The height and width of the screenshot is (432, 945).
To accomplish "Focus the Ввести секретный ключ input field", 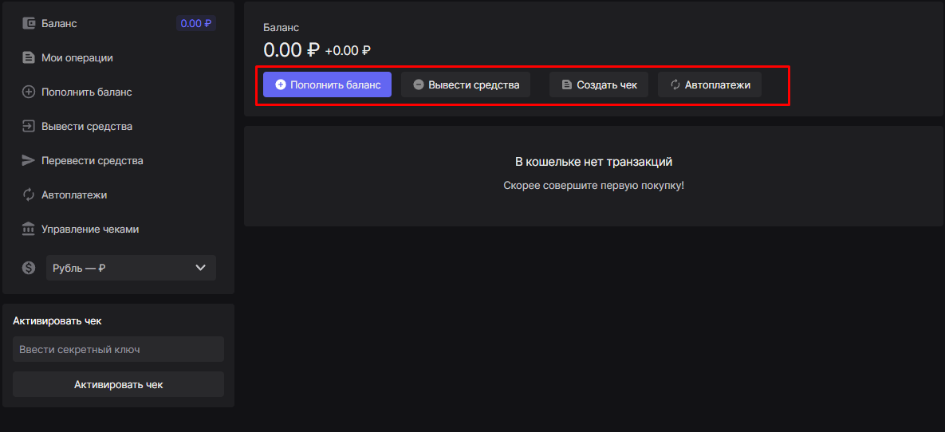I will click(118, 349).
